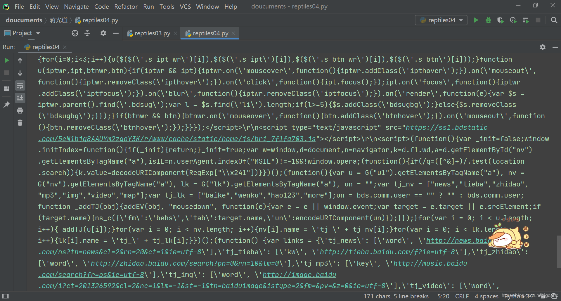Click the doucuments breadcrumb
Image resolution: width=561 pixels, height=301 pixels.
[x=24, y=20]
